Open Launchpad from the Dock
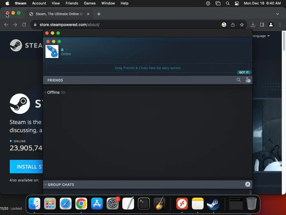 (x=50, y=204)
